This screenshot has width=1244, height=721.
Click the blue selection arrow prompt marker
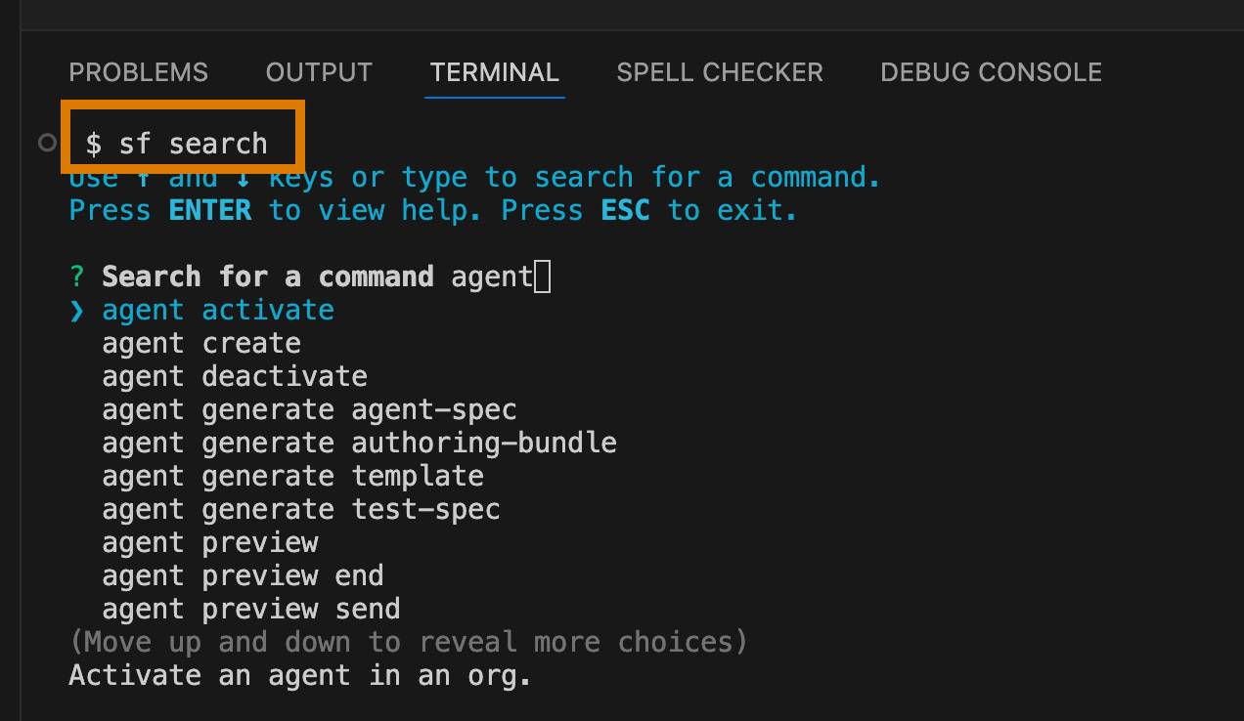77,311
